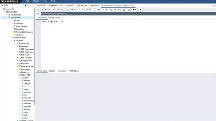This screenshot has width=216, height=121.
Task: Switch to the SQL tab
Action: [x=61, y=5]
